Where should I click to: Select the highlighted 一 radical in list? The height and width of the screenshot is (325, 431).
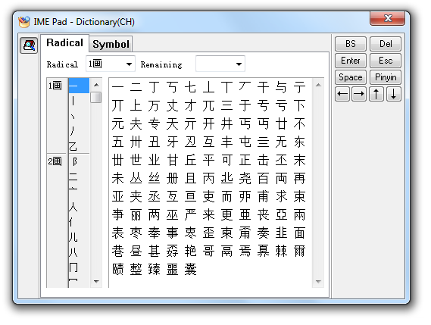click(x=80, y=86)
